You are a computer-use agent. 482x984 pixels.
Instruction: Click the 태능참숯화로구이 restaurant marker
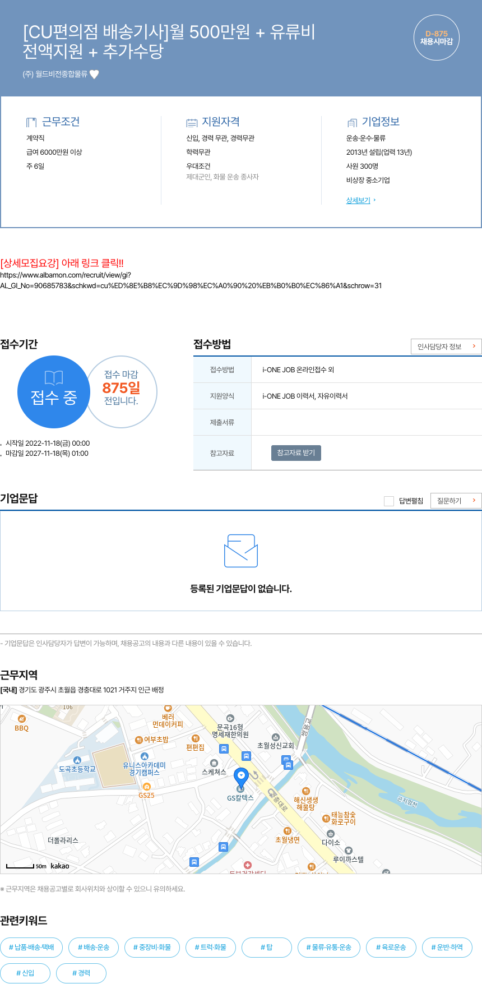[x=326, y=819]
